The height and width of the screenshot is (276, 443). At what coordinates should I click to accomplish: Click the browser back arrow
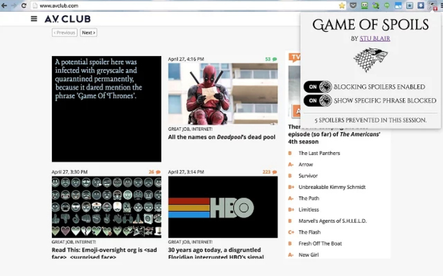coord(5,5)
